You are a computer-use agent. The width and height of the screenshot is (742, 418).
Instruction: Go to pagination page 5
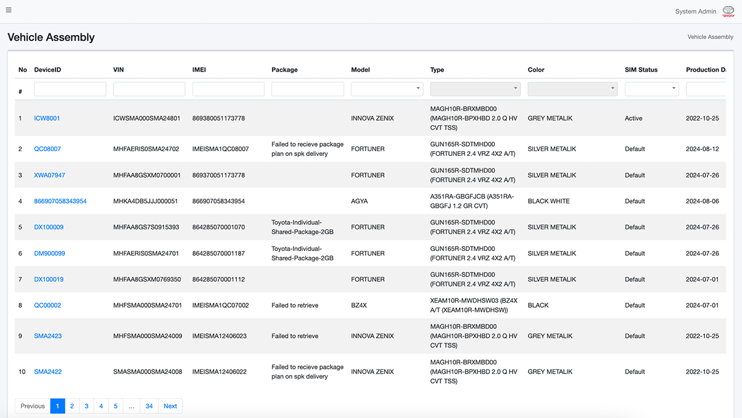115,406
